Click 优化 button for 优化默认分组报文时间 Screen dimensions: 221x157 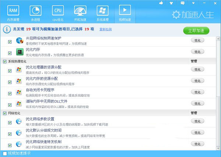197,132
